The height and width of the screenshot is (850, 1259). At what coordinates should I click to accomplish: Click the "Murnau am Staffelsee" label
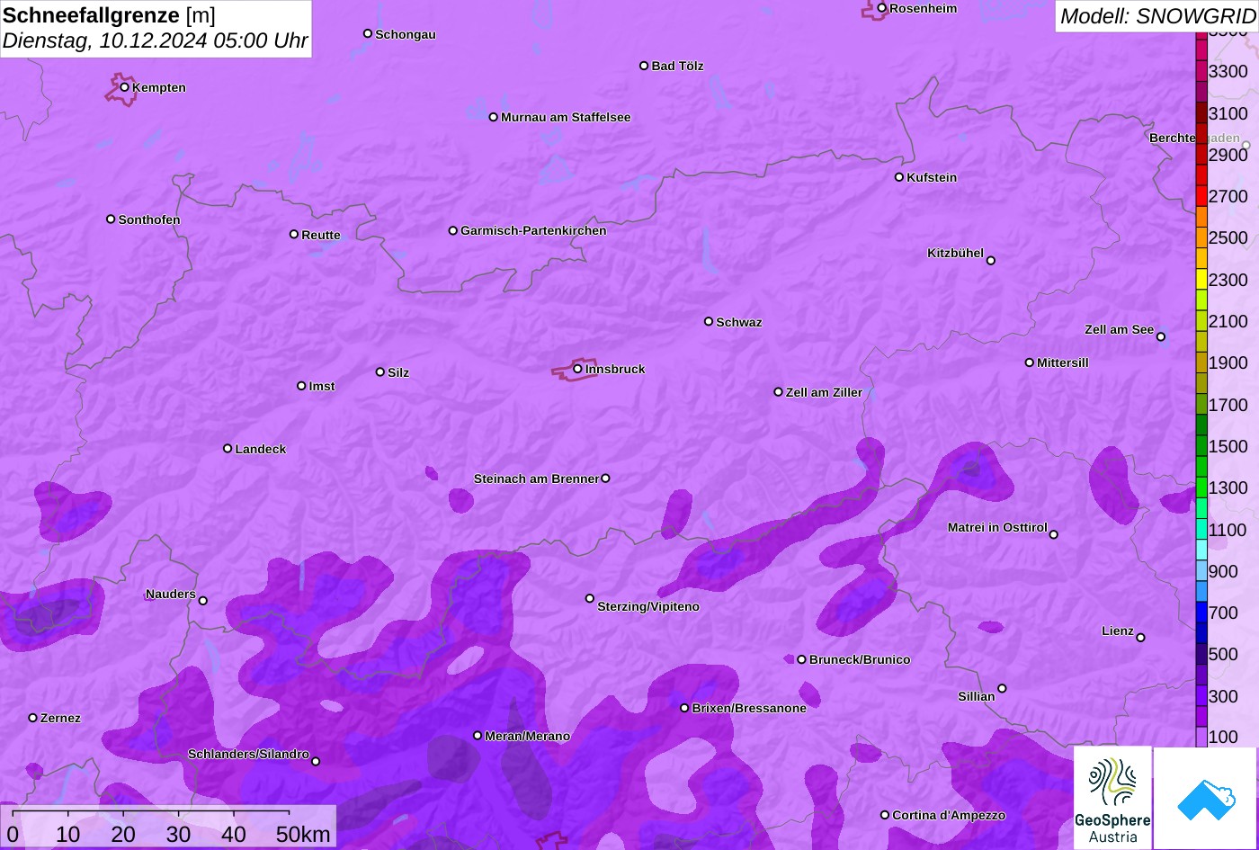click(566, 117)
